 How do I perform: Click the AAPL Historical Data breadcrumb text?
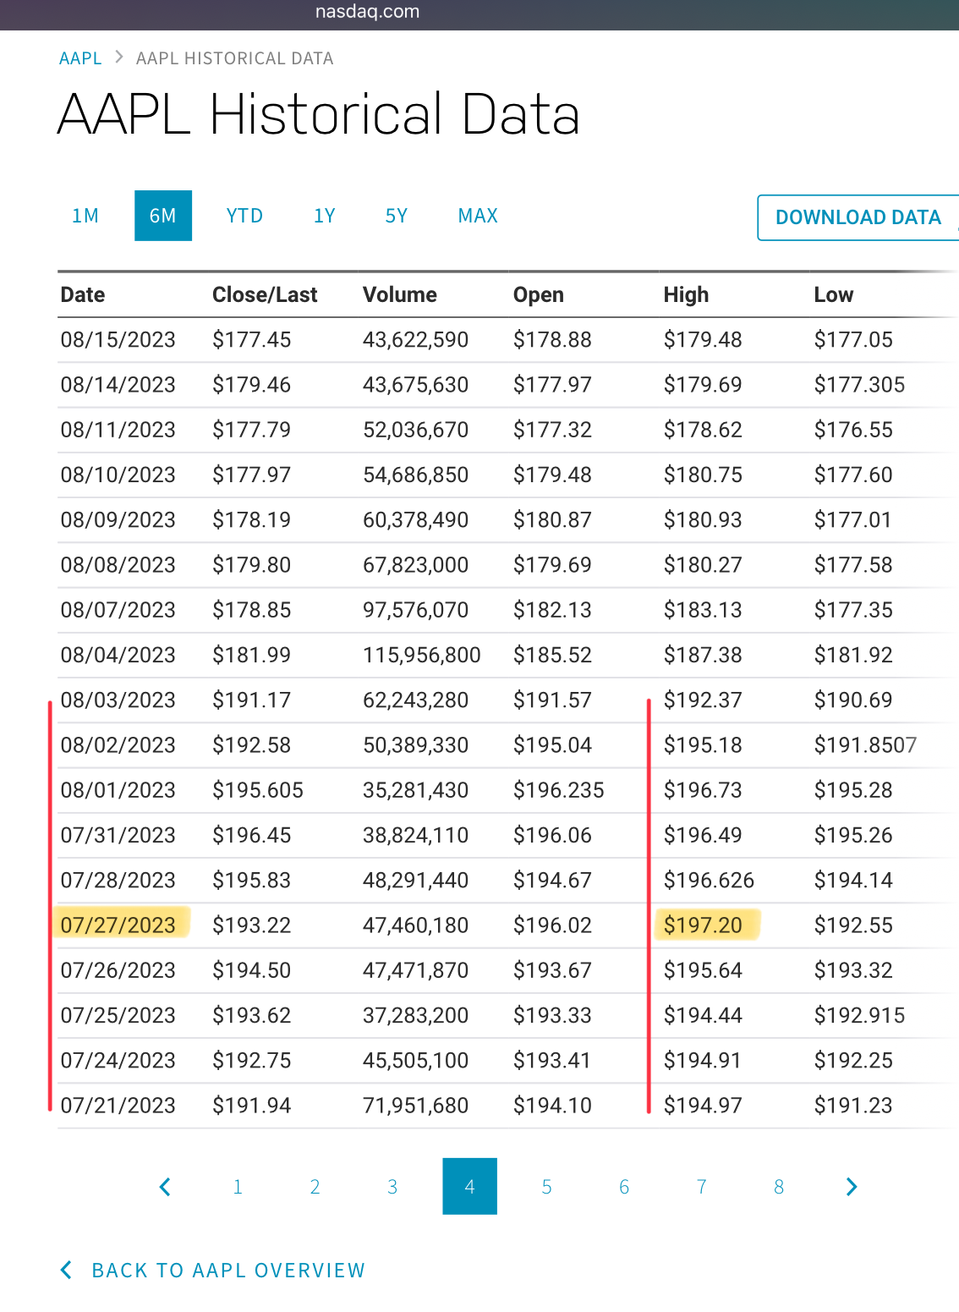click(235, 58)
